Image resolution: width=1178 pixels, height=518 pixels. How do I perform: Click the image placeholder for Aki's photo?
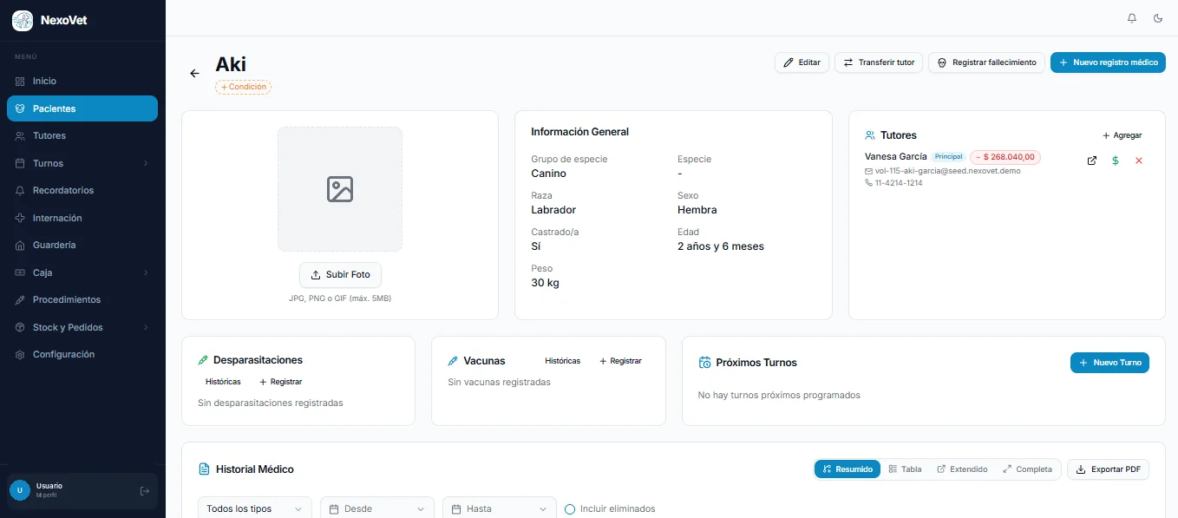pos(340,189)
